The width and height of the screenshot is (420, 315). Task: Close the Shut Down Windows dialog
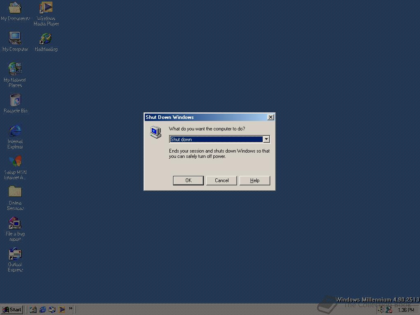point(271,117)
